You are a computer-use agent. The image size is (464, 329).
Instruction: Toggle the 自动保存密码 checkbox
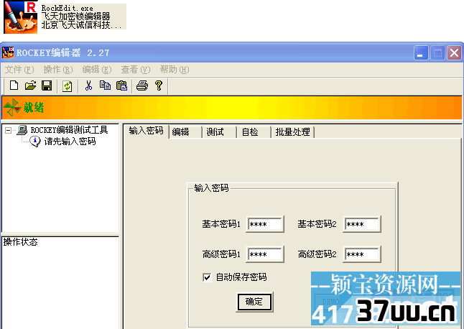[207, 277]
